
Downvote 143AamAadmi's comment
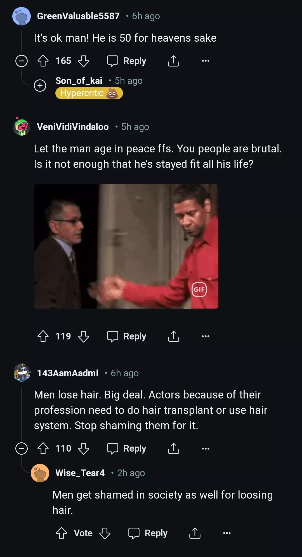point(83,448)
